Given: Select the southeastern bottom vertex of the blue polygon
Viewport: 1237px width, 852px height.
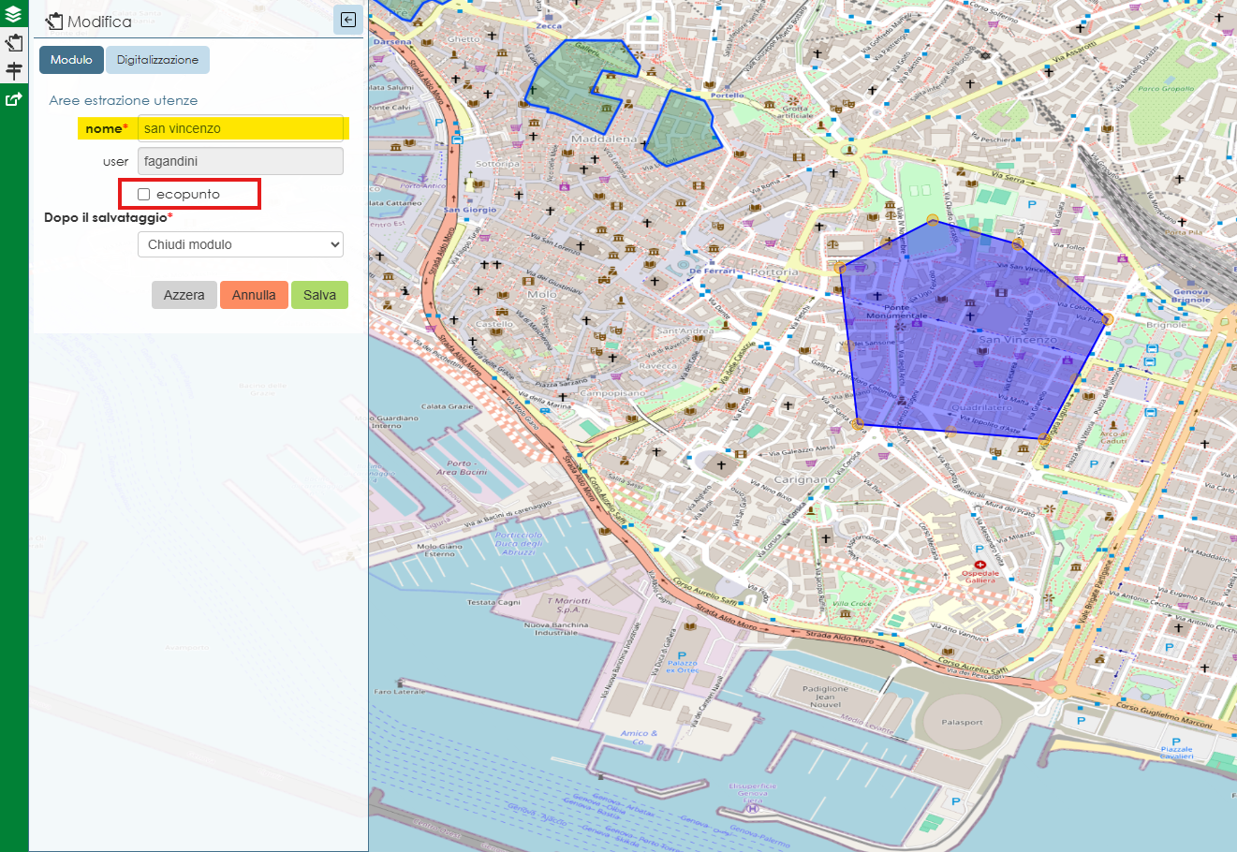Looking at the screenshot, I should [x=1044, y=437].
